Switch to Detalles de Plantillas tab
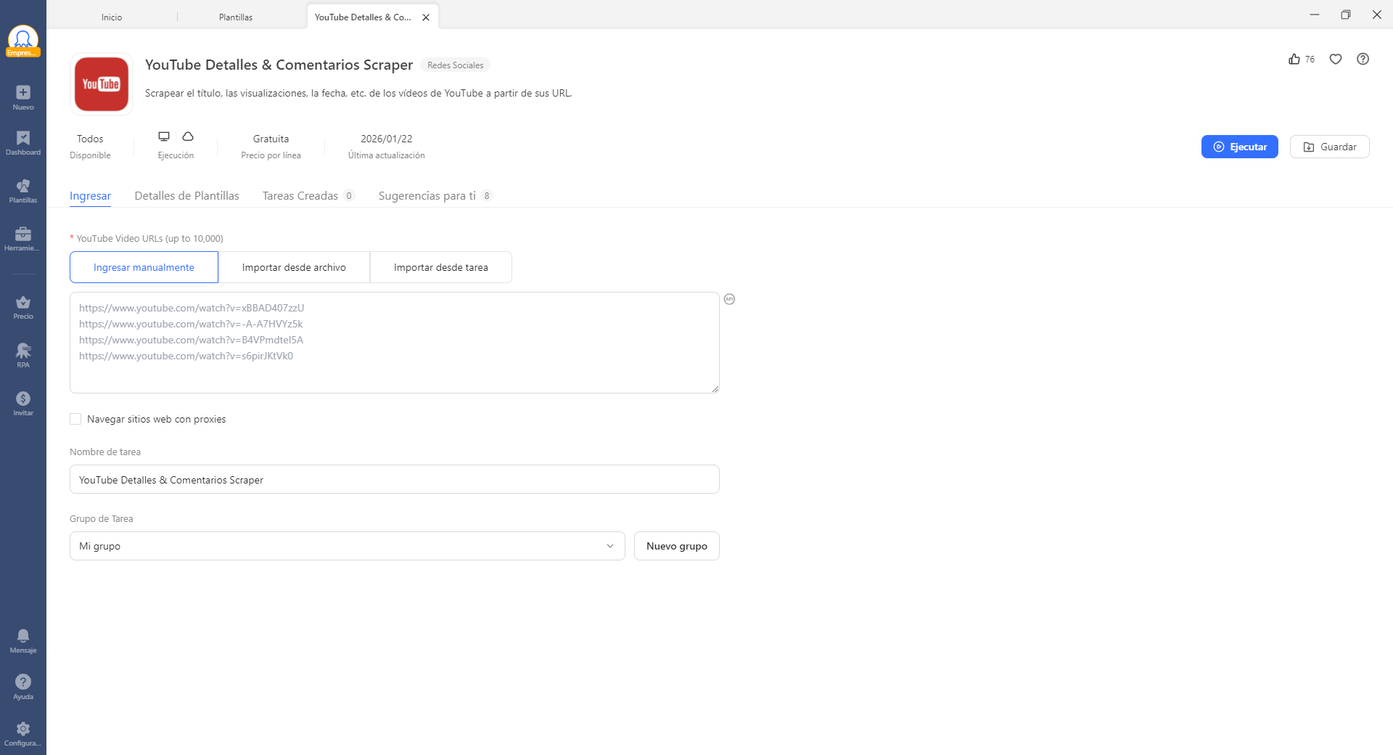This screenshot has height=755, width=1393. [186, 196]
